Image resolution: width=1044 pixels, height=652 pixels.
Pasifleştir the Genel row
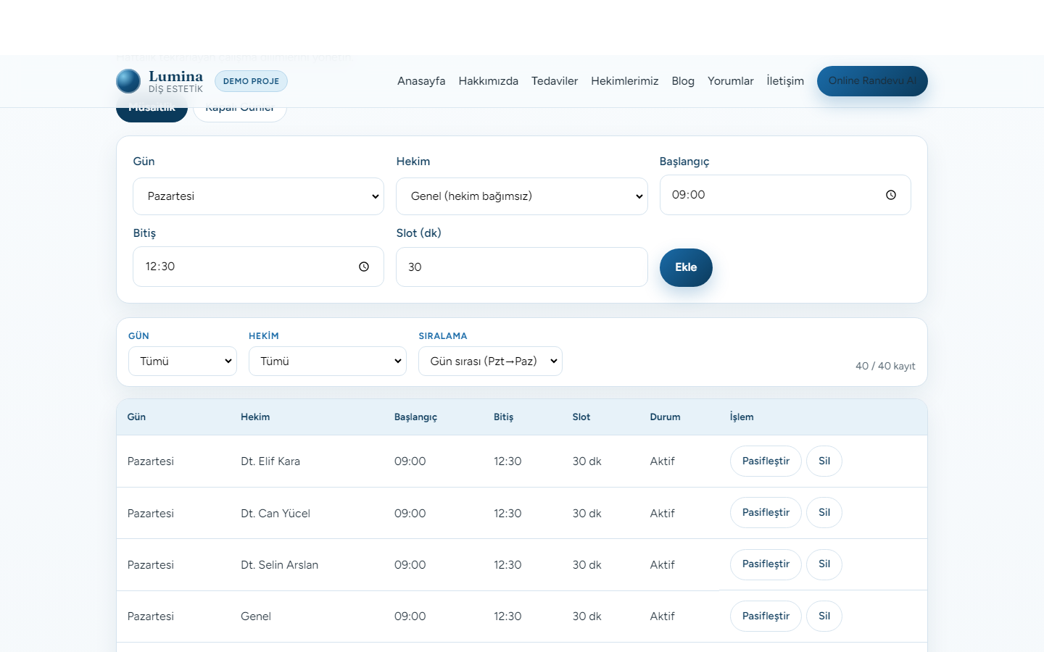(766, 616)
